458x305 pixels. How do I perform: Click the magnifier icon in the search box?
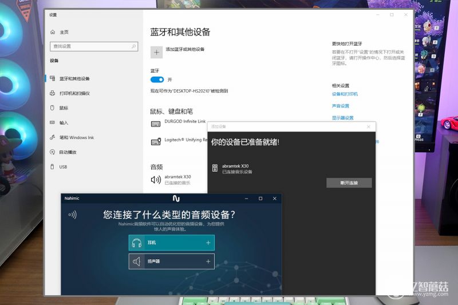click(133, 46)
